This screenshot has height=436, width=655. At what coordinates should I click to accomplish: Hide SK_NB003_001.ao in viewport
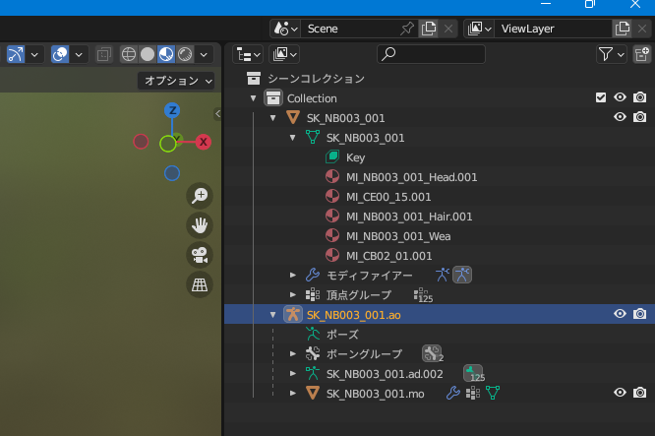point(620,314)
